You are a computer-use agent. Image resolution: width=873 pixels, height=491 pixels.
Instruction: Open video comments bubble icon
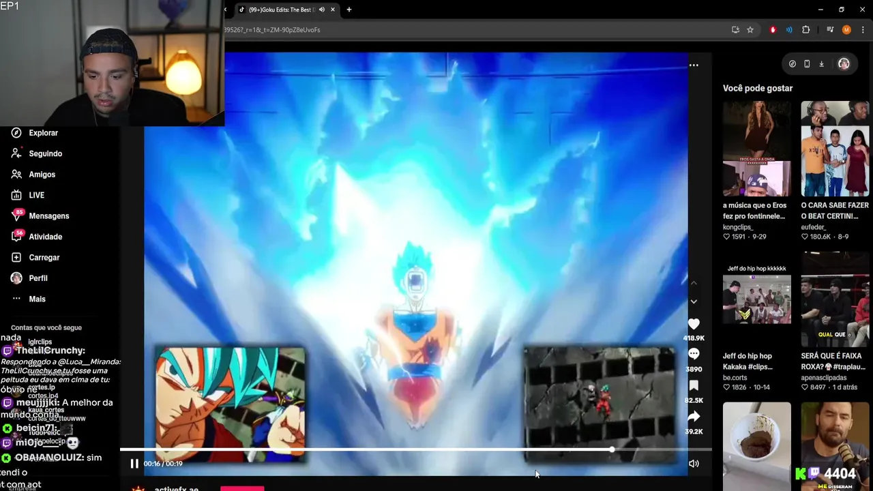(x=694, y=354)
